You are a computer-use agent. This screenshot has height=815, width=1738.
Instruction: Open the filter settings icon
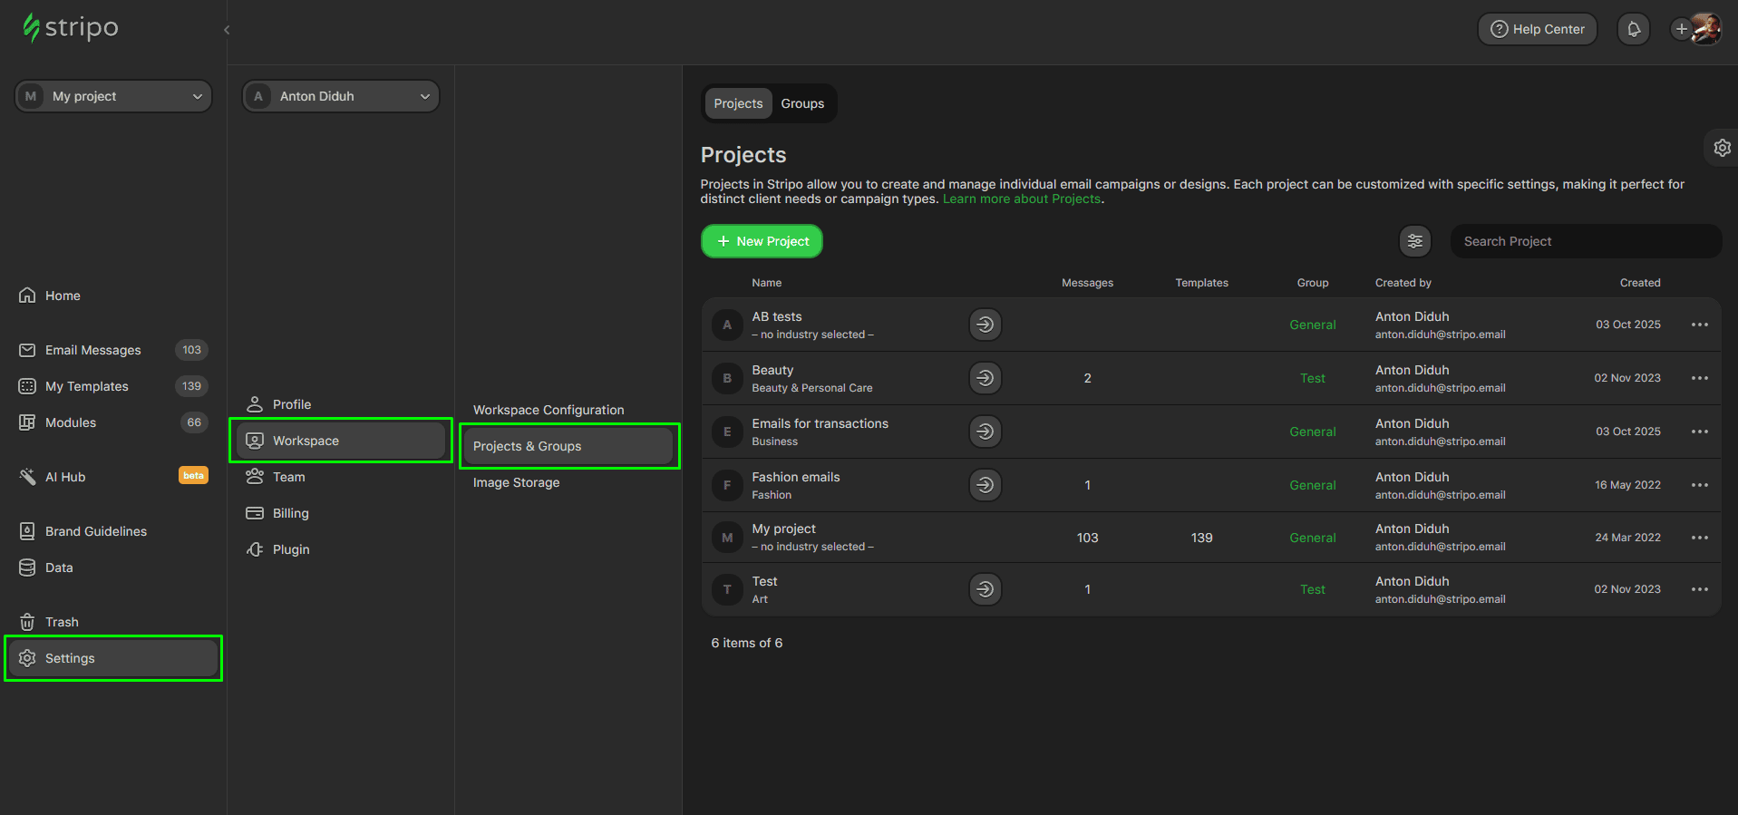pos(1414,241)
